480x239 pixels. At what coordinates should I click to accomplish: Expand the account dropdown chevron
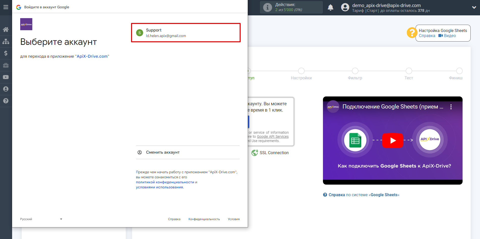click(x=474, y=8)
